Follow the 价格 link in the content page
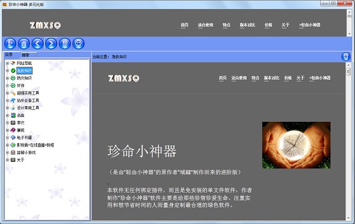Viewport: 355px width, 224px height. click(x=288, y=78)
